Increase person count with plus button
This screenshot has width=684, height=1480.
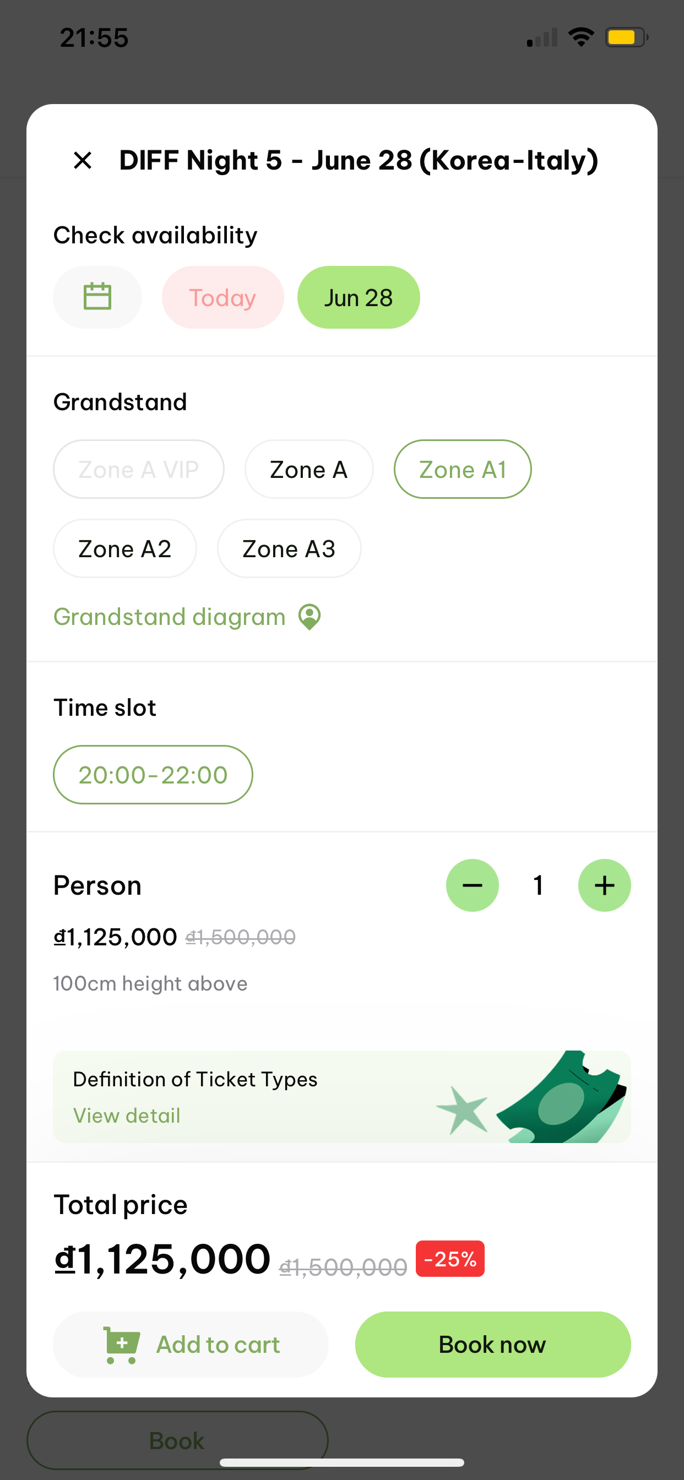(x=604, y=885)
